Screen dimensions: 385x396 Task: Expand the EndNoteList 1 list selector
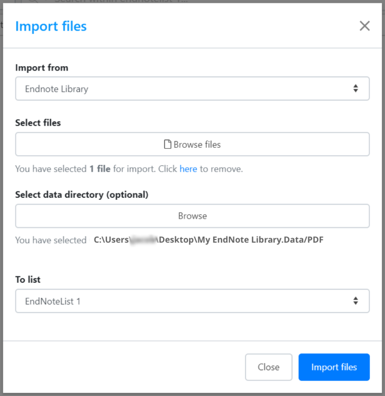[192, 301]
